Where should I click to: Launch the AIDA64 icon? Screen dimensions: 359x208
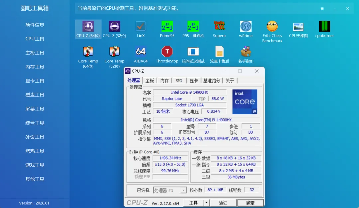[141, 55]
